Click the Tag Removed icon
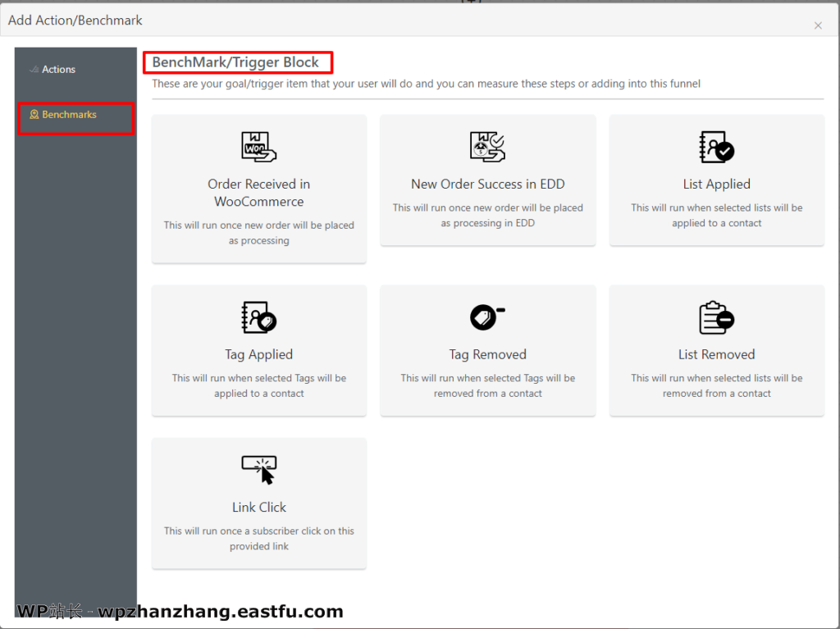This screenshot has width=840, height=629. point(487,317)
